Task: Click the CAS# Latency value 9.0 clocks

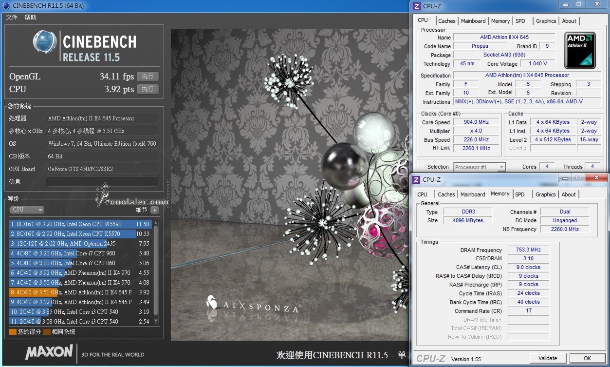Action: [528, 267]
